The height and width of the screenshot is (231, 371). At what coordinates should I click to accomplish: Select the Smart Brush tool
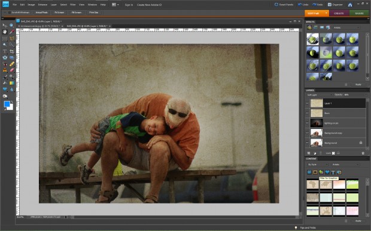(x=11, y=76)
